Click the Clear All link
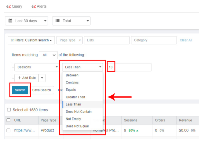Image resolution: width=206 pixels, height=144 pixels. 186,40
